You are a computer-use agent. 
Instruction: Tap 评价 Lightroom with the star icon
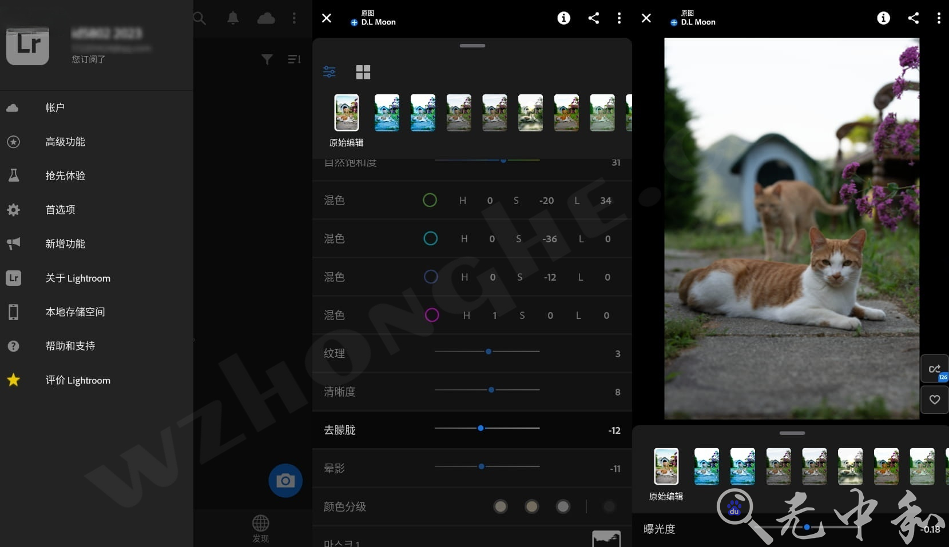point(78,380)
